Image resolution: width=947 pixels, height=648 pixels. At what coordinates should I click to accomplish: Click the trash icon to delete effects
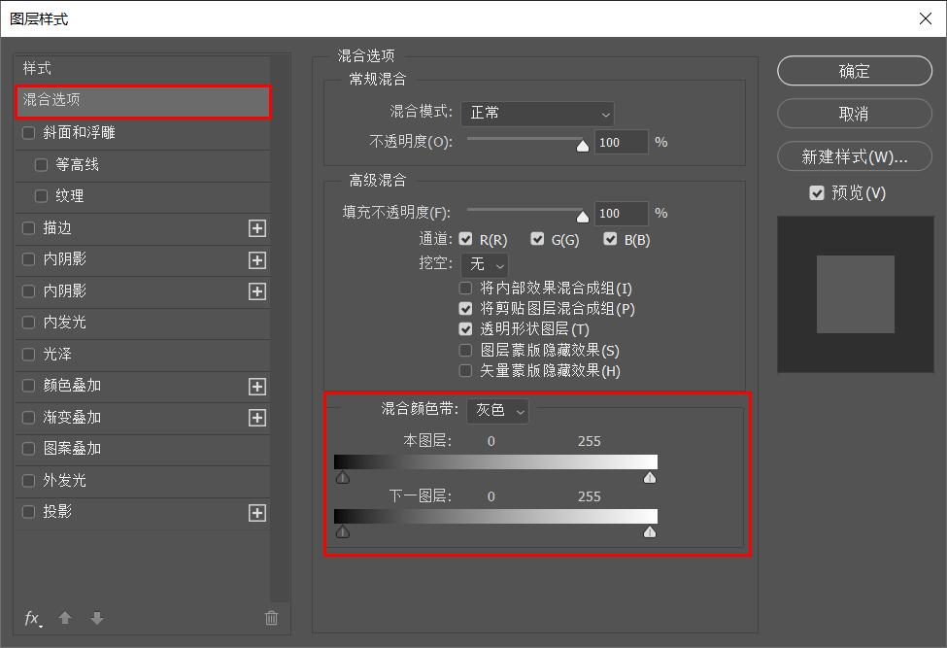coord(272,618)
